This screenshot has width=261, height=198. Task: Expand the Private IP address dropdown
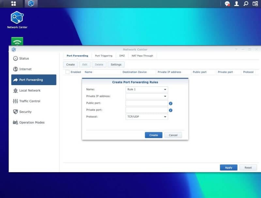point(146,96)
